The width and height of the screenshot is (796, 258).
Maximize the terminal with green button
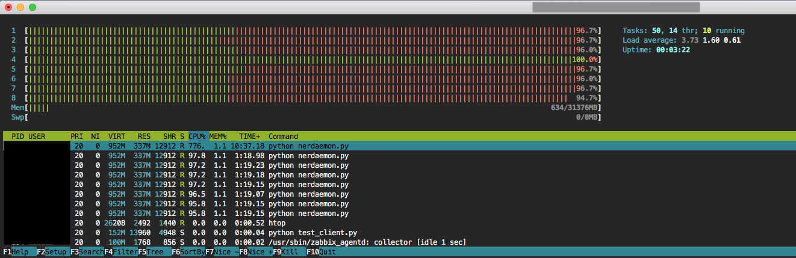click(x=33, y=7)
